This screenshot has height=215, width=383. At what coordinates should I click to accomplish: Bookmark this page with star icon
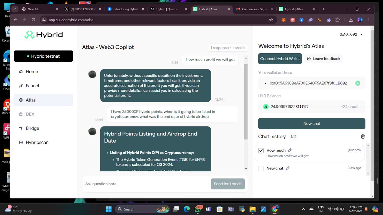click(271, 20)
